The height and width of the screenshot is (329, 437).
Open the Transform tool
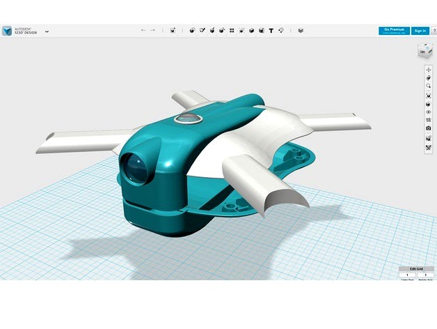click(x=173, y=30)
